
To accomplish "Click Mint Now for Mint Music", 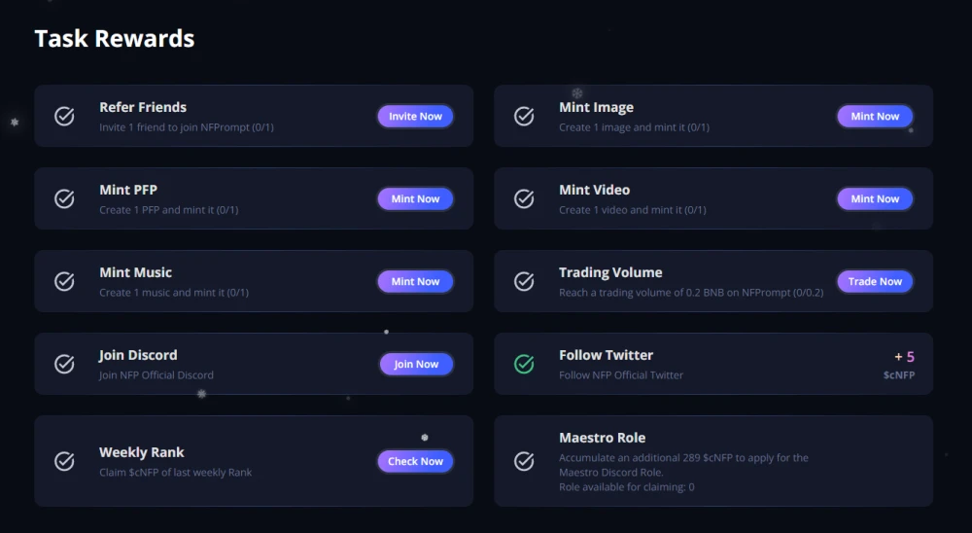I will click(x=415, y=281).
